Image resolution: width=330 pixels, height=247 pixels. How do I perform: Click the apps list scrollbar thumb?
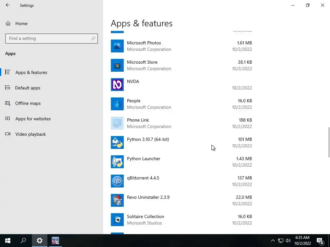(329, 142)
